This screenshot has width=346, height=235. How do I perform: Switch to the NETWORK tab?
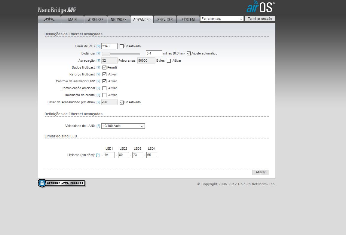point(119,19)
